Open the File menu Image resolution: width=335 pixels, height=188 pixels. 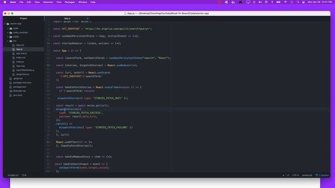21,2
